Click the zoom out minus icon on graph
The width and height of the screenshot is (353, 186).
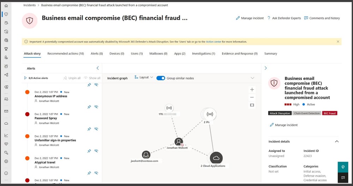click(252, 97)
